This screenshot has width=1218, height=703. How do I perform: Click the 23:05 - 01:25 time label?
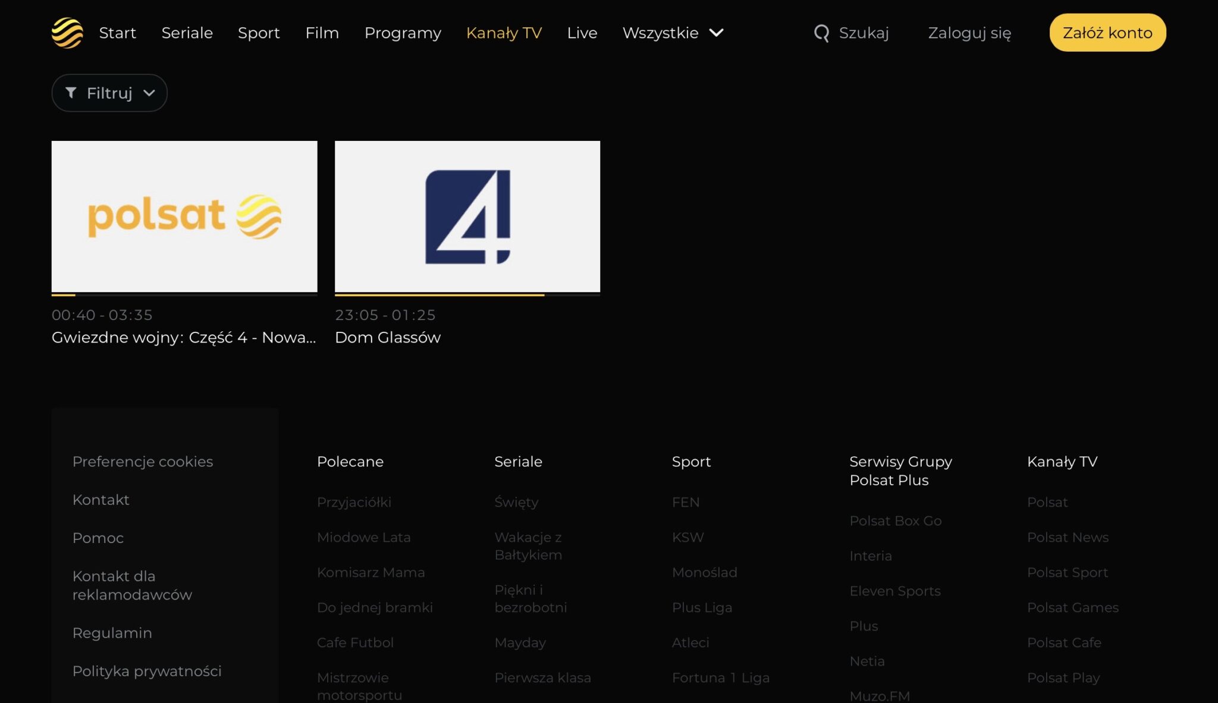click(x=385, y=315)
